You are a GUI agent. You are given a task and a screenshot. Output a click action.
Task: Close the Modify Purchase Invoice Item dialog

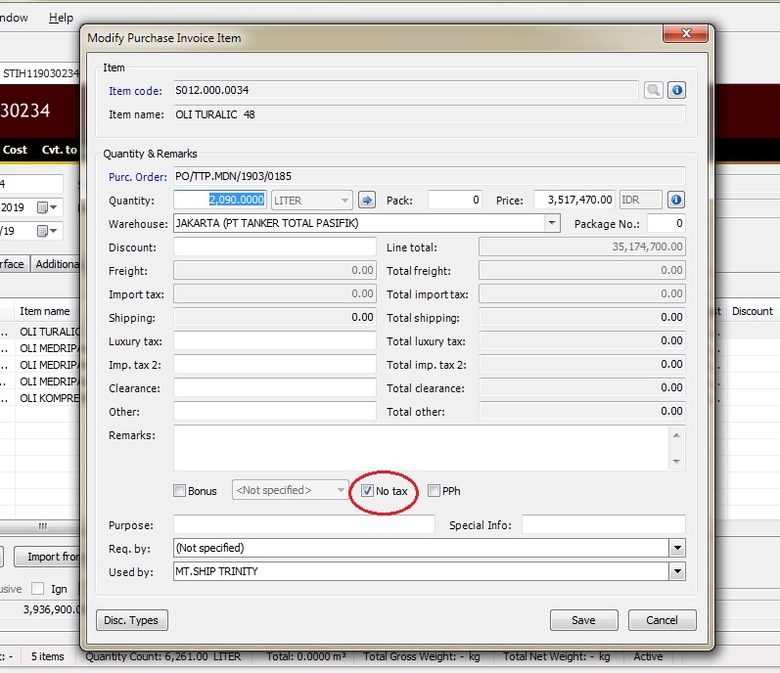point(685,34)
